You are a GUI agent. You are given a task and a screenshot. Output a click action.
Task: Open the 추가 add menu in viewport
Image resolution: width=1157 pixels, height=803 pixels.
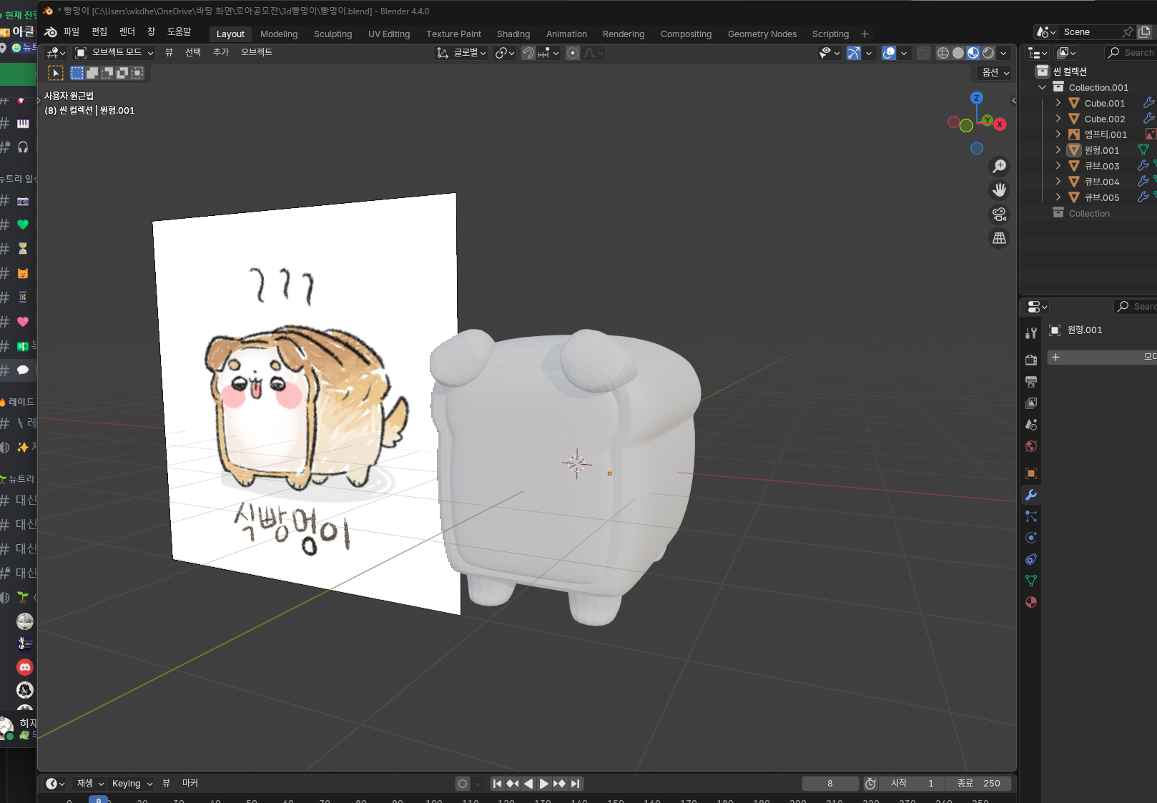[x=221, y=52]
